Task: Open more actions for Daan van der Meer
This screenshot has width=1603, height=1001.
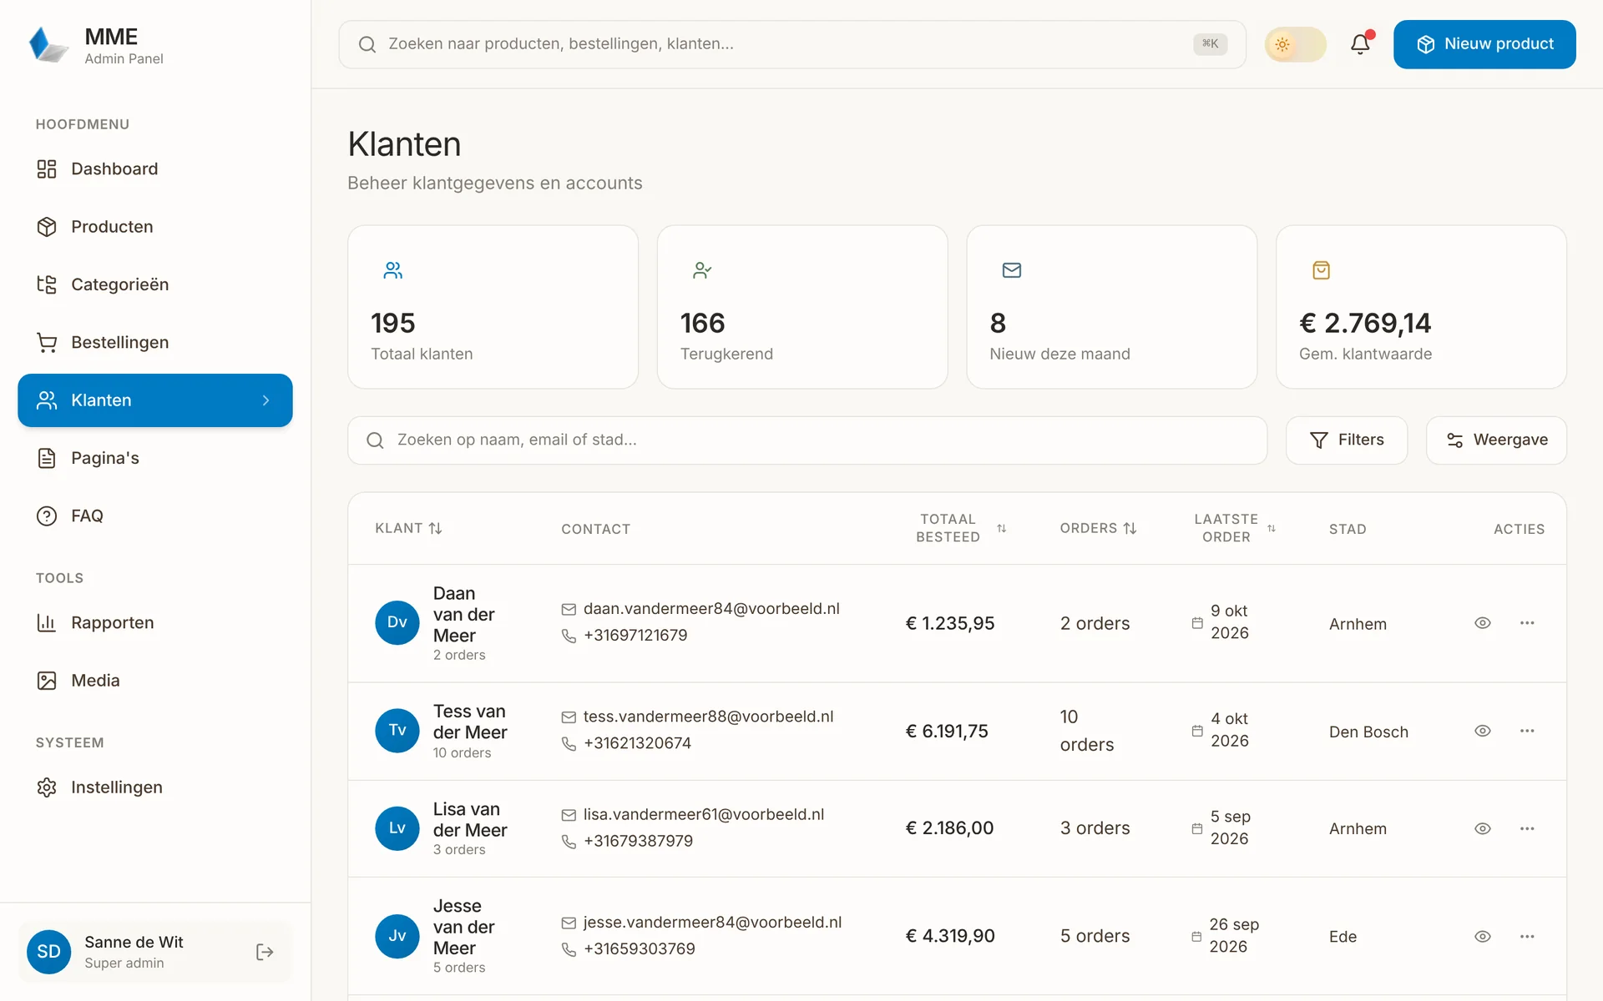Action: [1527, 623]
